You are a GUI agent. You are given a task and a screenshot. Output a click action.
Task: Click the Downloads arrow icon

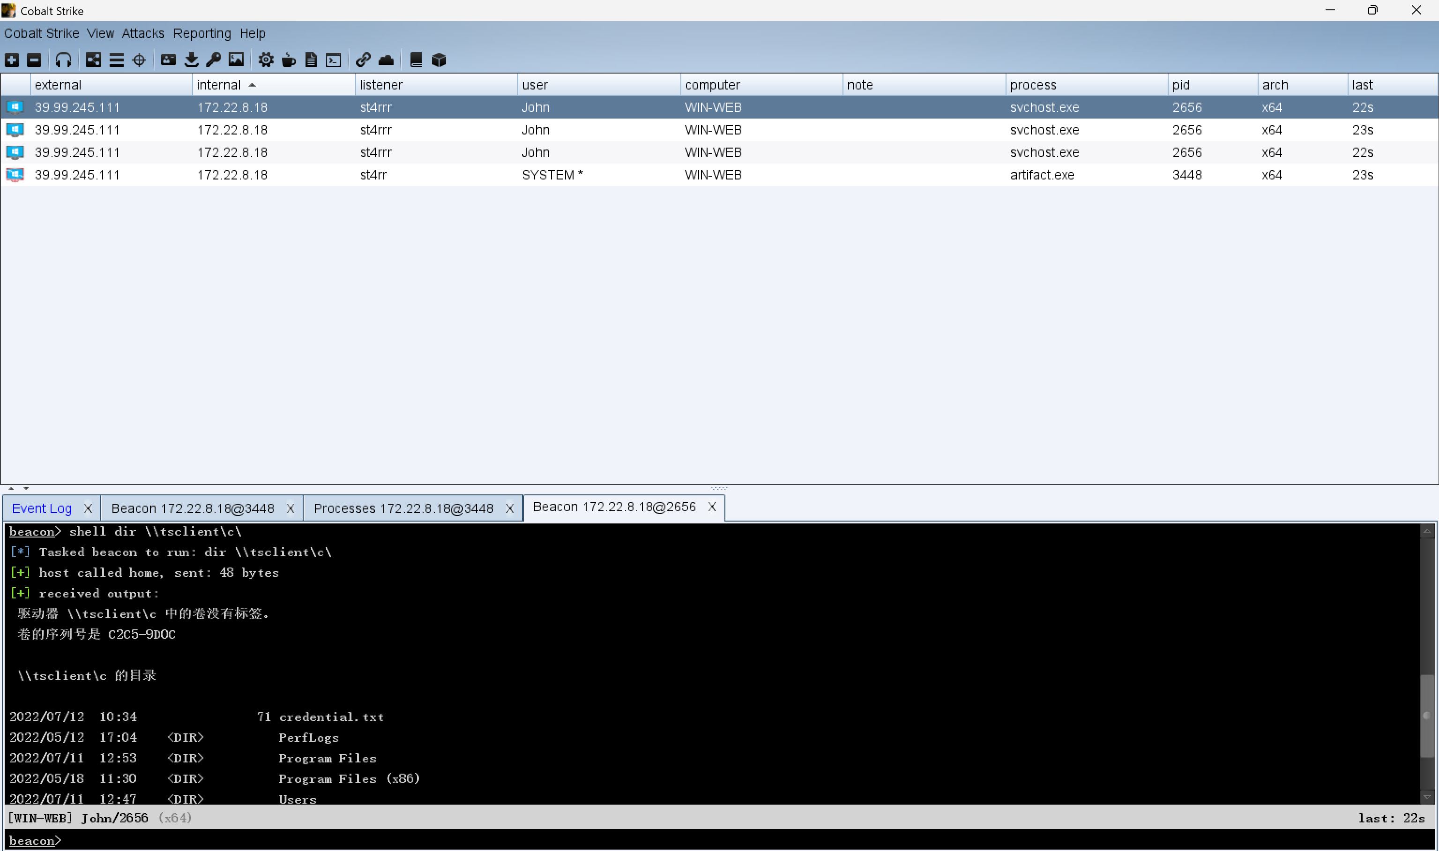pos(192,60)
